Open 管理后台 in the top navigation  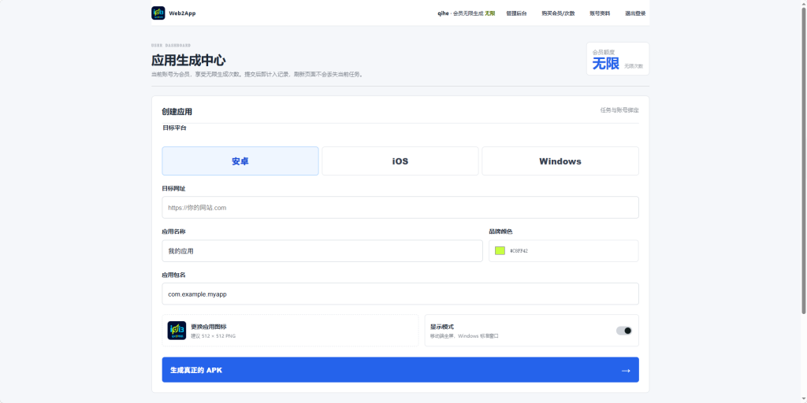pos(517,13)
